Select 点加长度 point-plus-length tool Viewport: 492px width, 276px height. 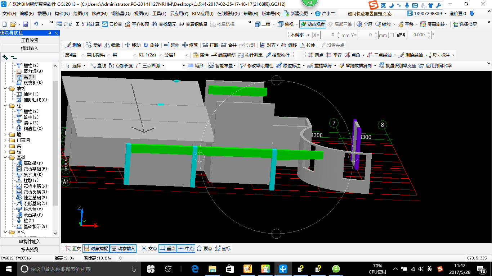[x=121, y=65]
